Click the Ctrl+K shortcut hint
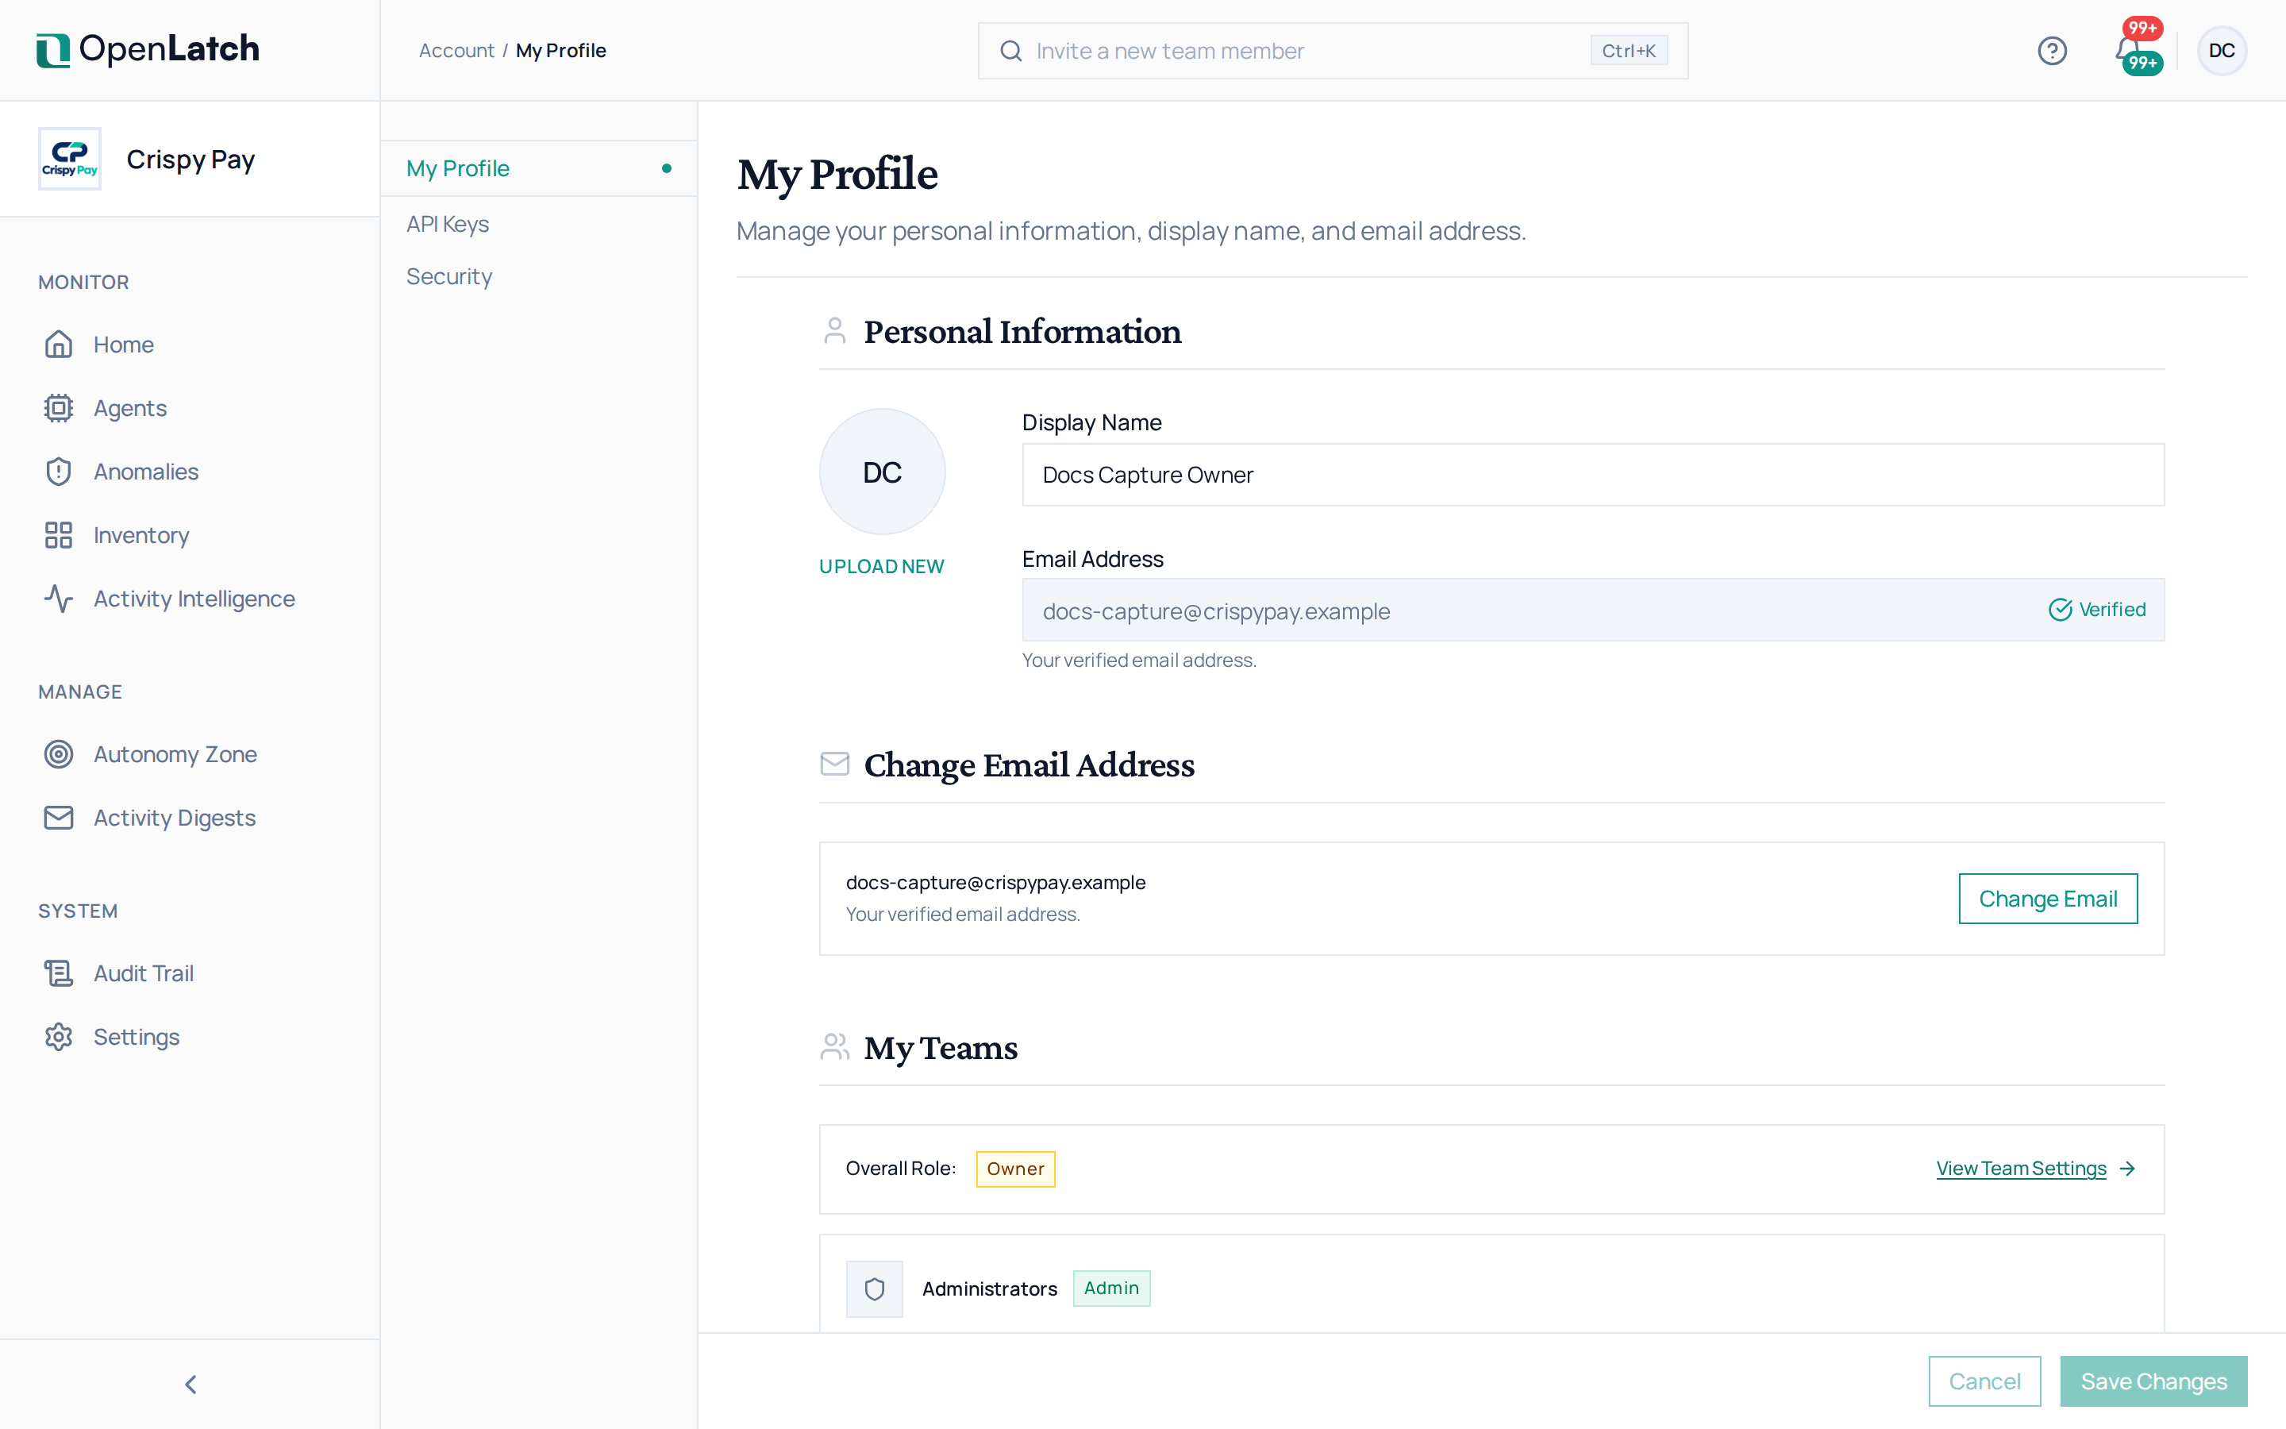2286x1429 pixels. [x=1629, y=51]
